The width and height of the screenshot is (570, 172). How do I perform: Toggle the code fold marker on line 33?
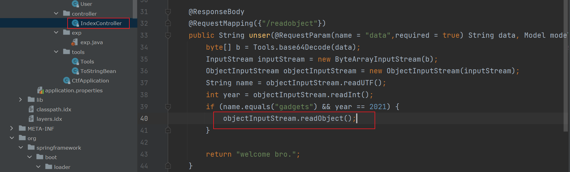(x=168, y=35)
